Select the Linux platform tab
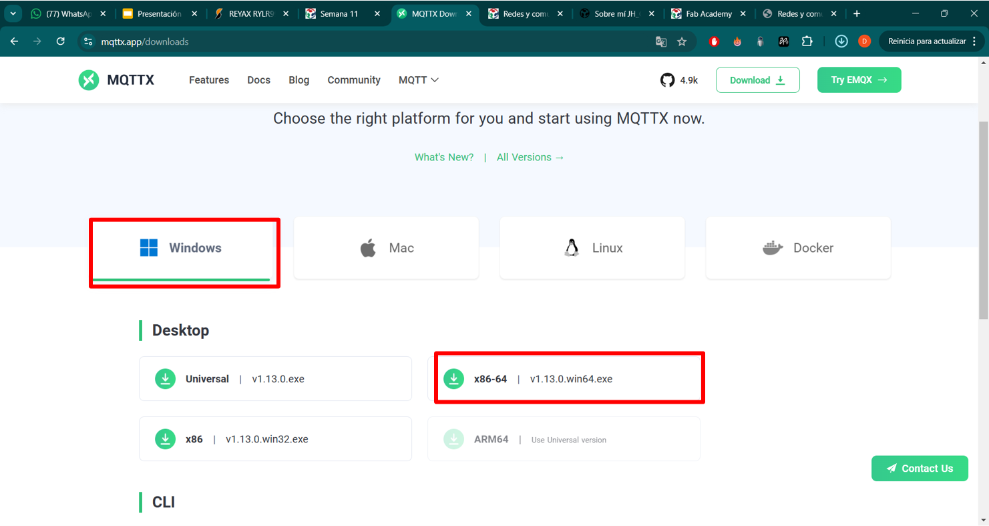The height and width of the screenshot is (526, 989). click(592, 248)
